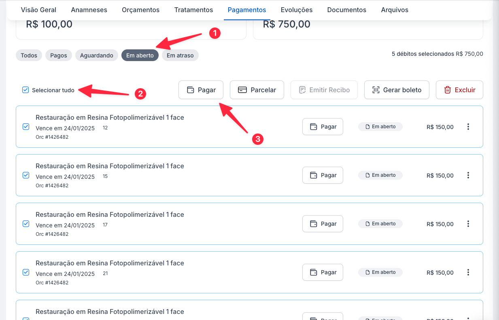Uncheck the second debt row checkbox

pos(26,175)
